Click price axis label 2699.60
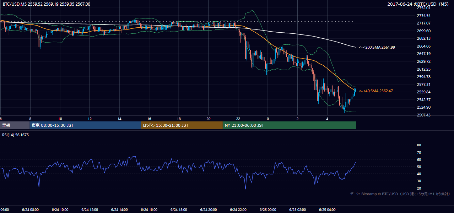Screen dimensions: 454x213 (423, 31)
